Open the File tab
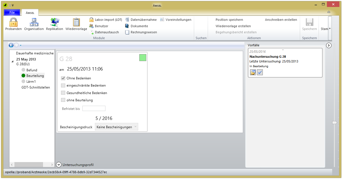343x179 pixels. (12, 12)
